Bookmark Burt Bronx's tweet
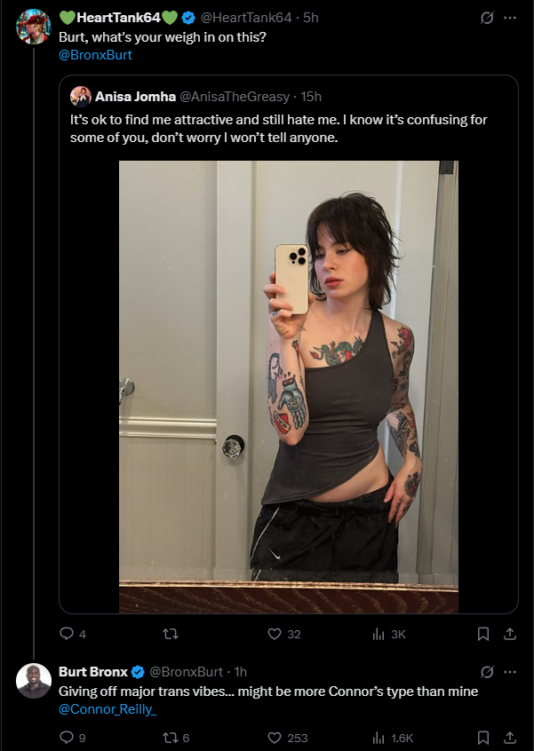 tap(483, 738)
